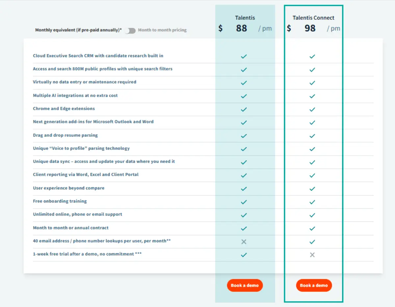
Task: Click 'Free onboarding training' feature text
Action: tap(60, 201)
